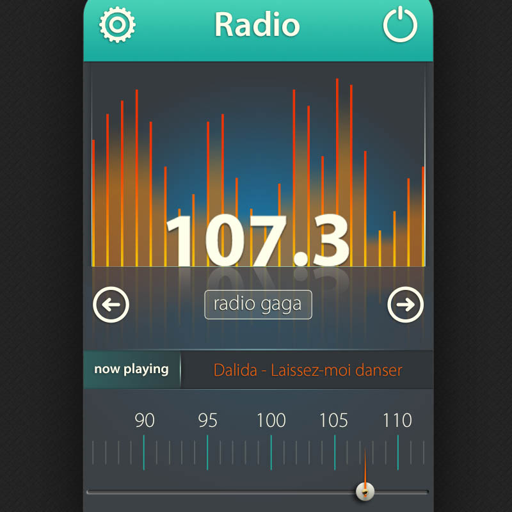Click the radio gaga station name button
Image resolution: width=512 pixels, height=512 pixels.
[258, 305]
